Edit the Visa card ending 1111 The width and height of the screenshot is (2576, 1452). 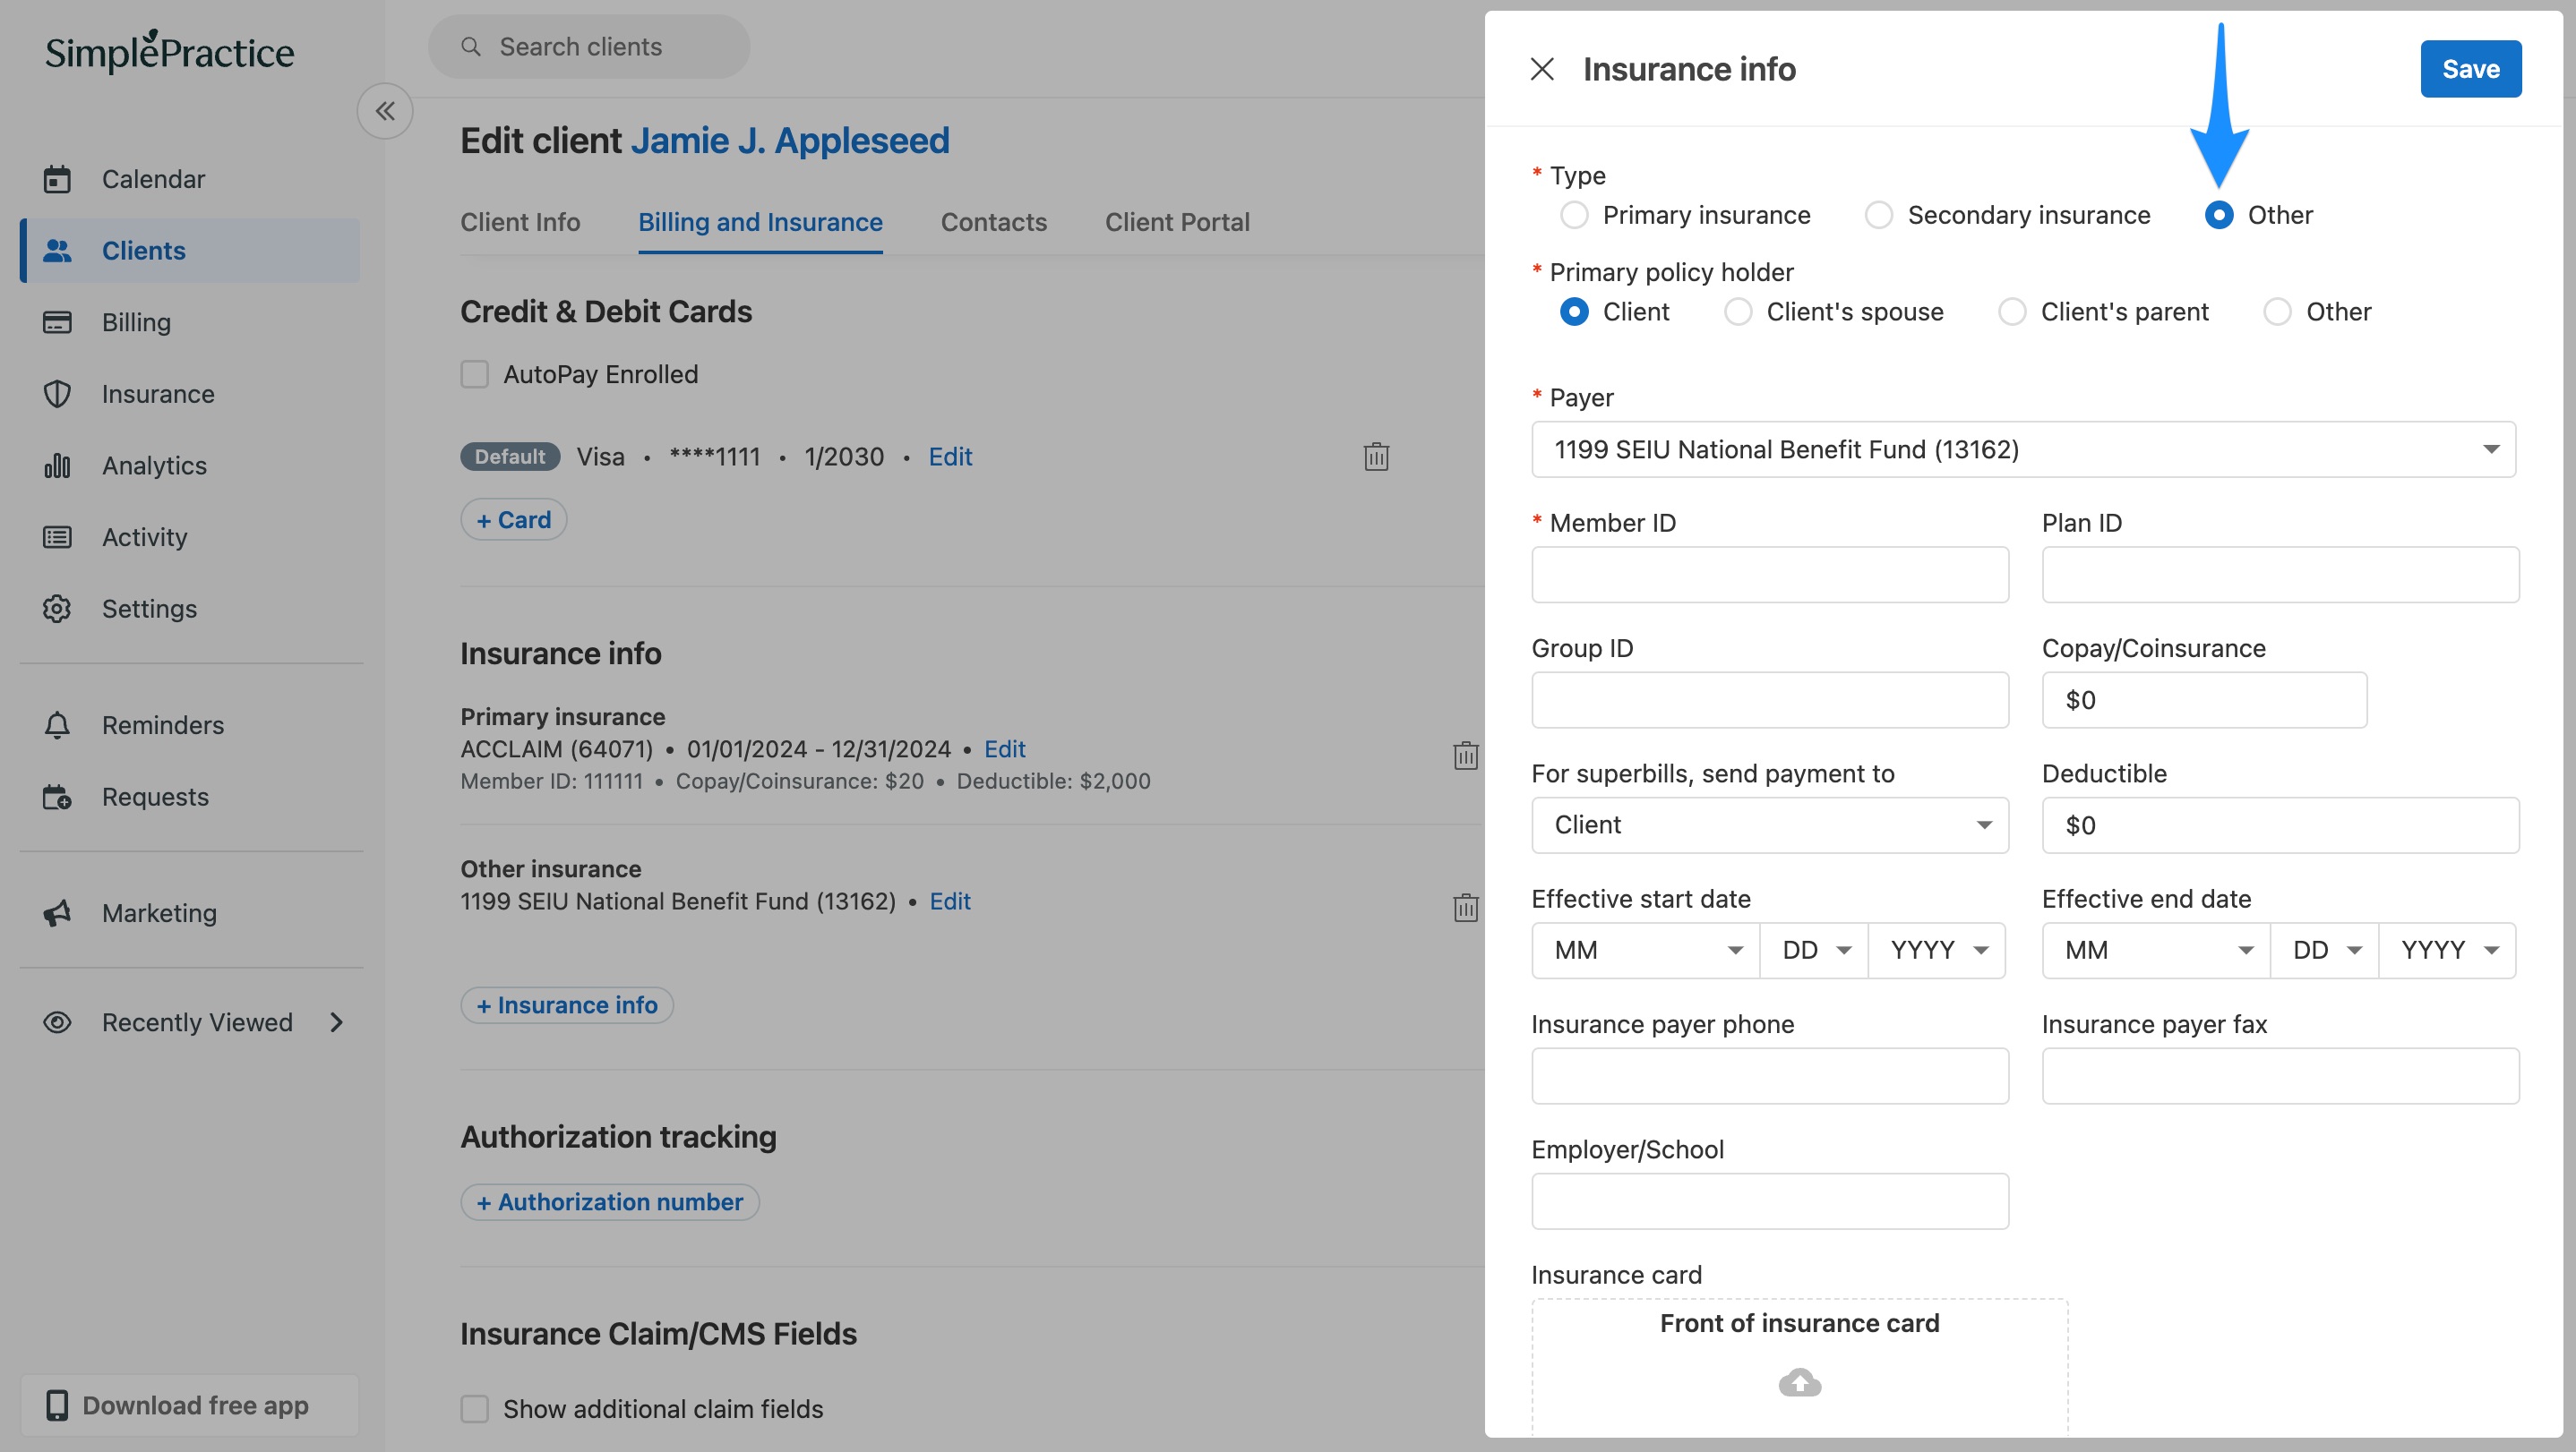tap(950, 457)
